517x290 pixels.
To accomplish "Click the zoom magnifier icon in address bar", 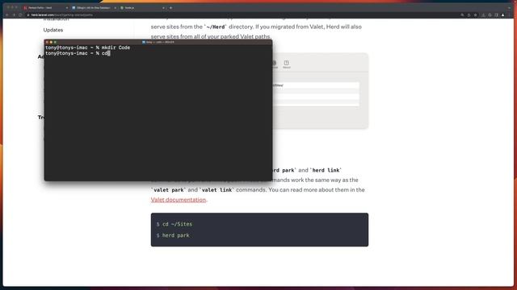I will [x=462, y=15].
